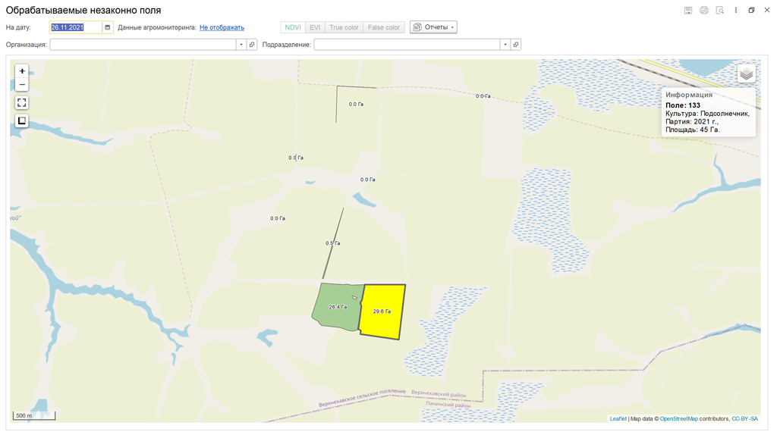
Task: Enter fullscreen map view
Action: 22,102
